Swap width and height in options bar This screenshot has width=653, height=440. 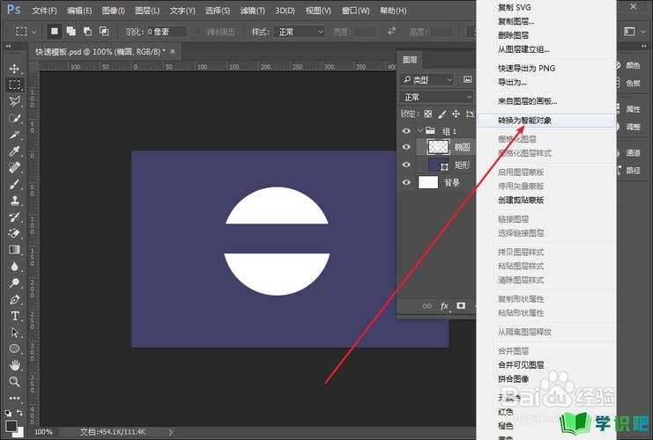pyautogui.click(x=391, y=31)
